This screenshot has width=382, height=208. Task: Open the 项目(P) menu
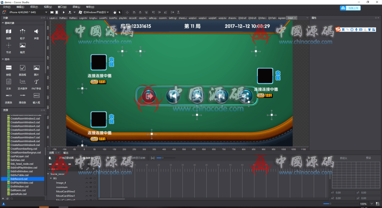[x=34, y=7]
